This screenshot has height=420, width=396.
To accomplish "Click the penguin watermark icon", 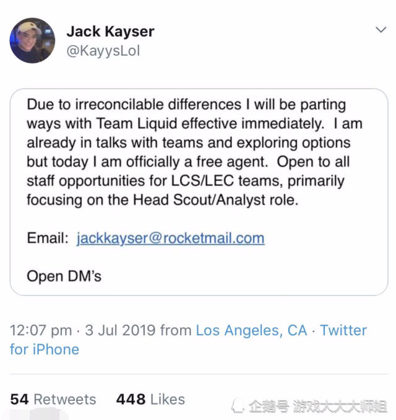I will [x=238, y=406].
